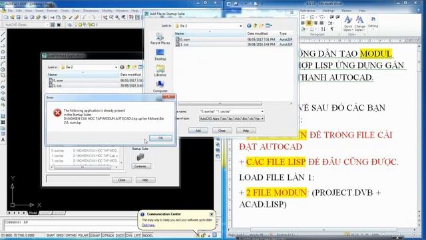Toggle OTRACK in AutoCAD status bar

click(x=108, y=235)
